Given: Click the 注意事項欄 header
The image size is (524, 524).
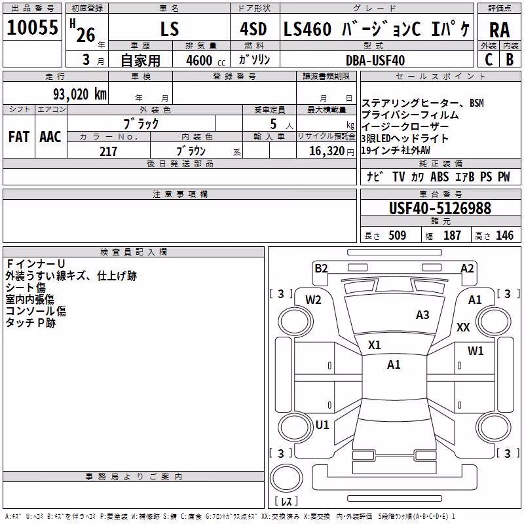Looking at the screenshot, I should pos(179,194).
